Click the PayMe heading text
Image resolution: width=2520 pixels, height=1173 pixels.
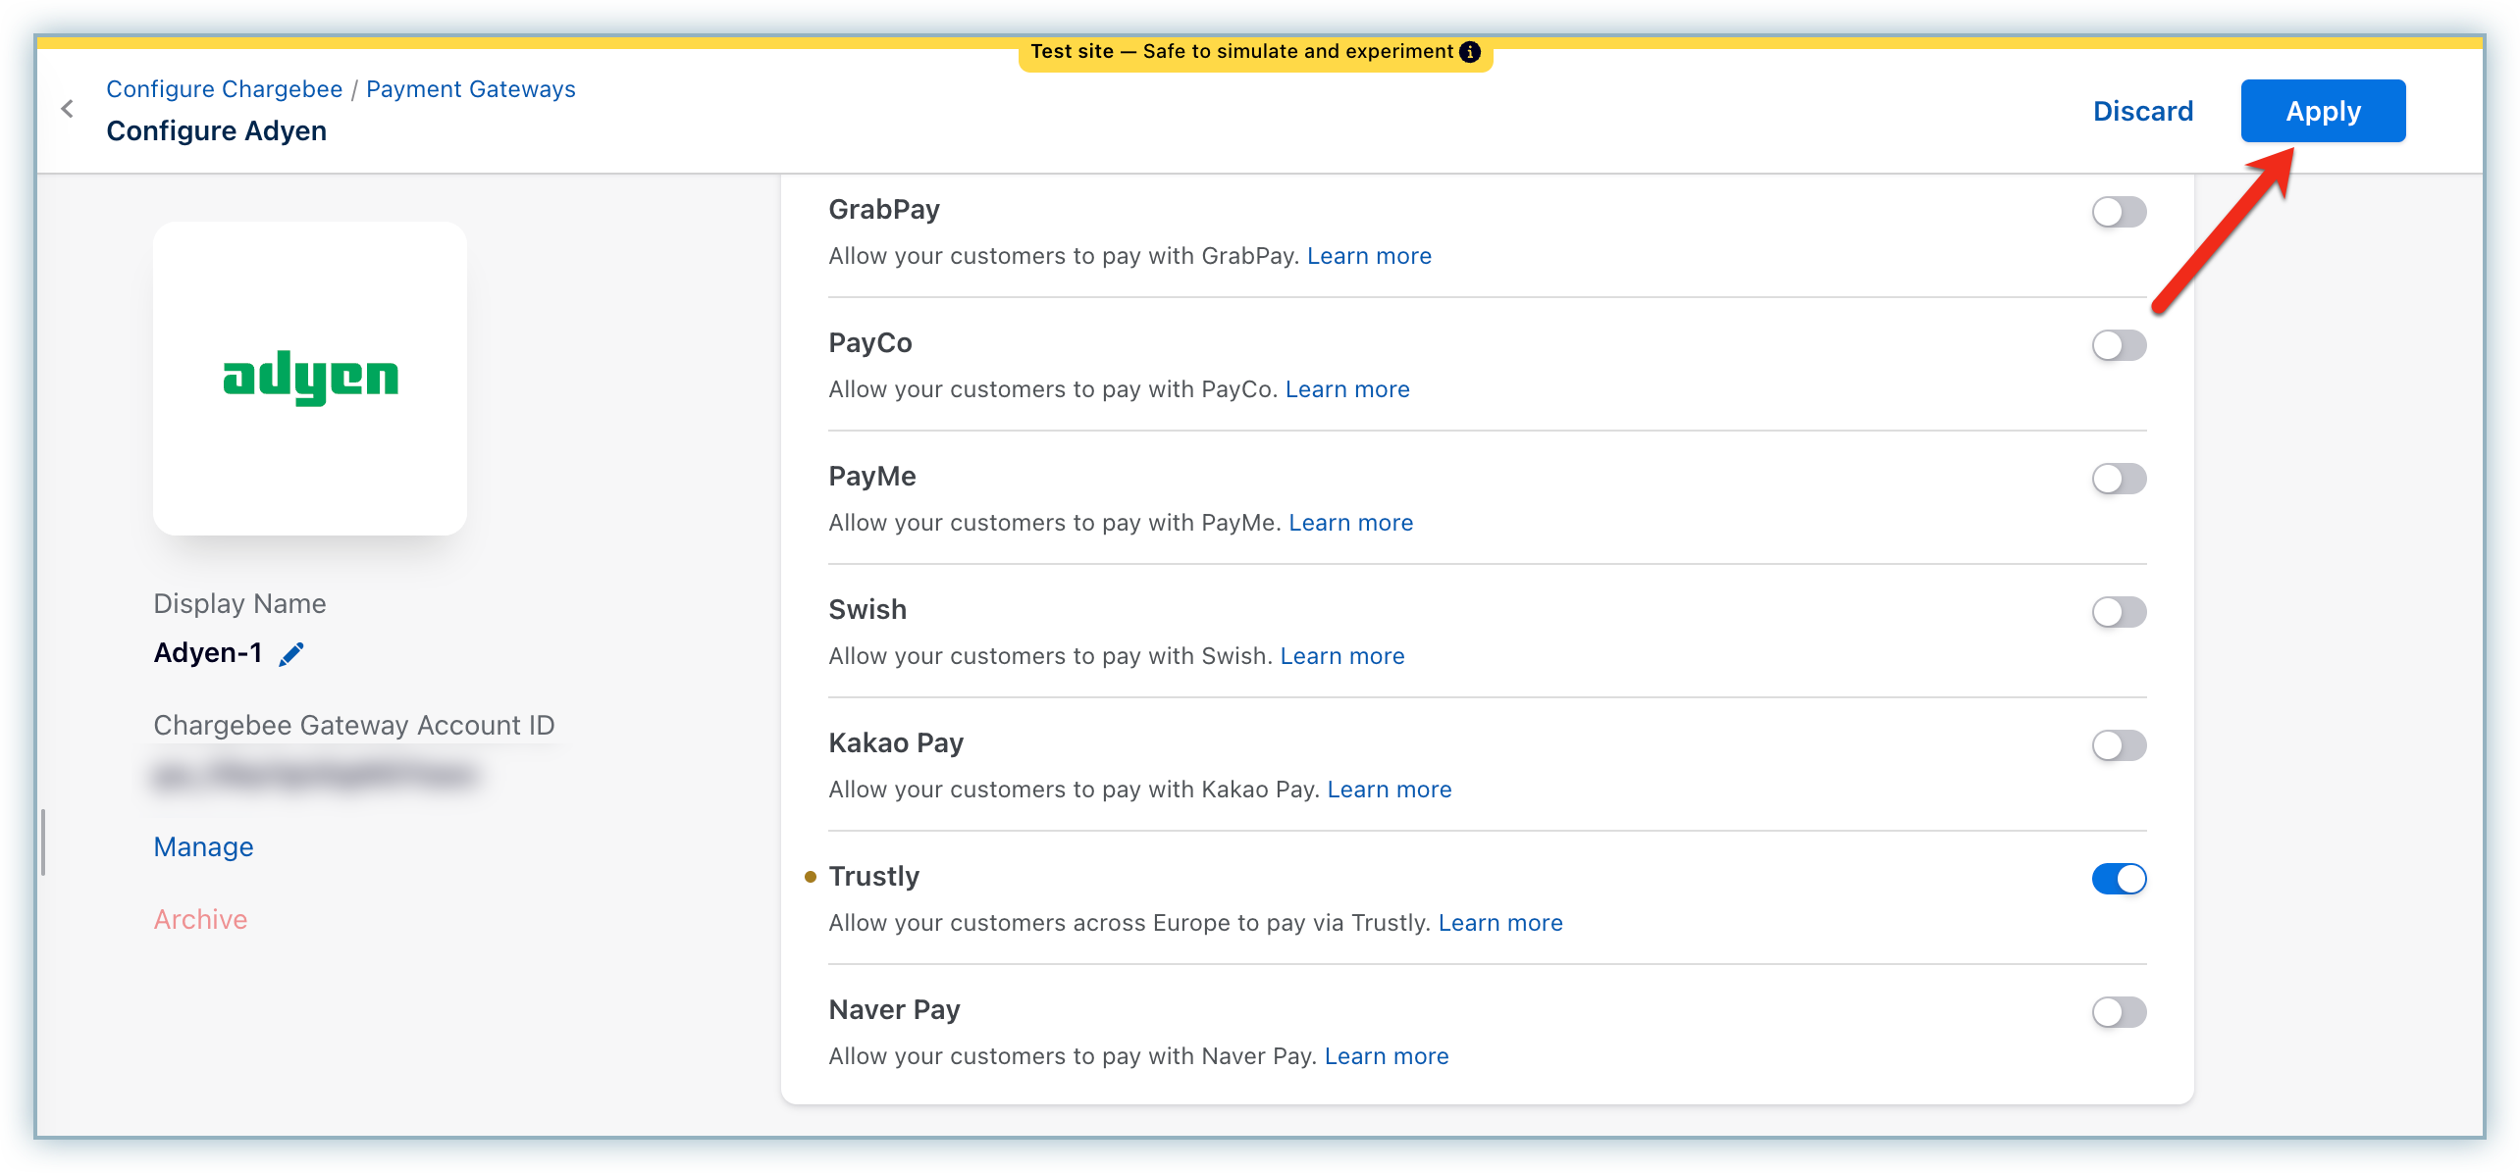click(x=872, y=477)
